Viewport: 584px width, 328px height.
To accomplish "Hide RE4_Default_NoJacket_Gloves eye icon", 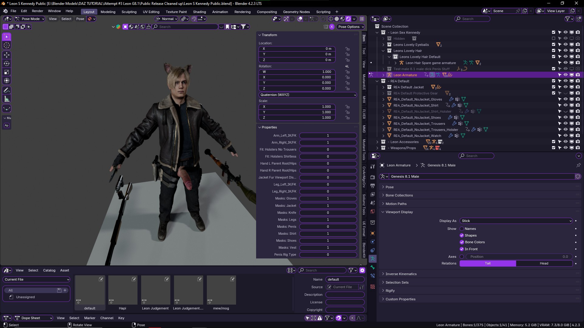I will click(x=565, y=99).
